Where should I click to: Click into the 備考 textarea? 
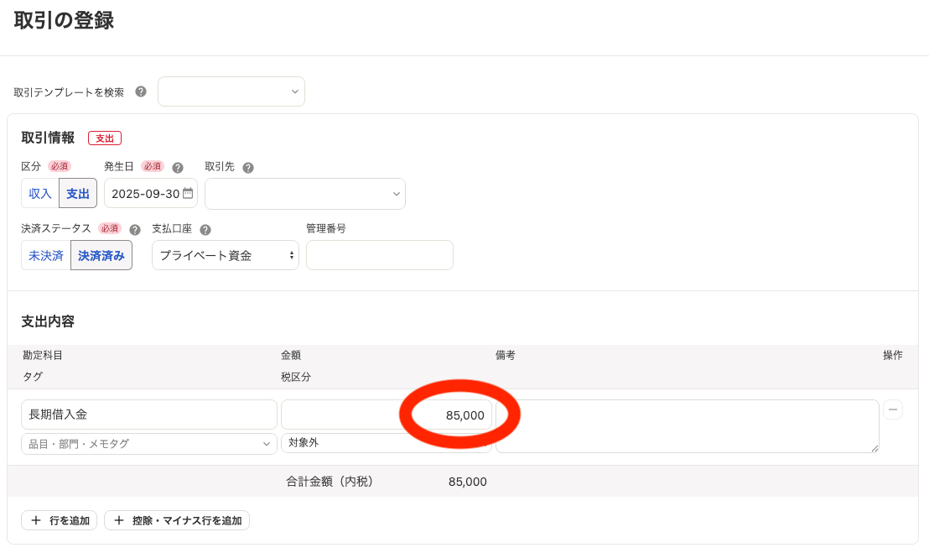[x=688, y=426]
